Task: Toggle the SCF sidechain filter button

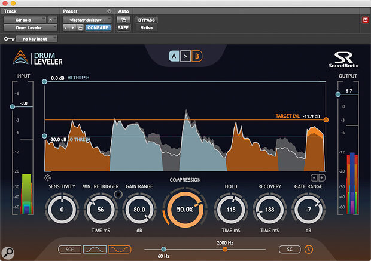Action: 69,250
